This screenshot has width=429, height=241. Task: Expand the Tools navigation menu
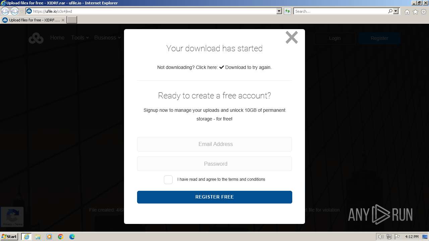[x=80, y=37]
